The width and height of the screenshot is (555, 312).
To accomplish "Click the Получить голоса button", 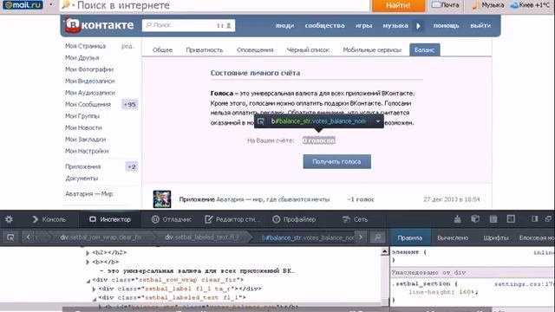I will pos(337,162).
